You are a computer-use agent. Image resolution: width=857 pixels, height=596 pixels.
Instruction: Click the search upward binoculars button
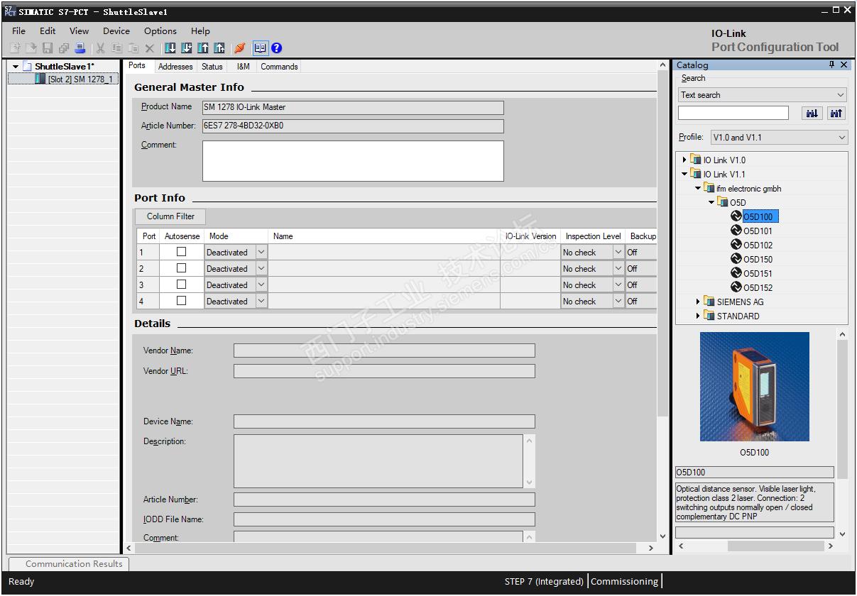836,114
